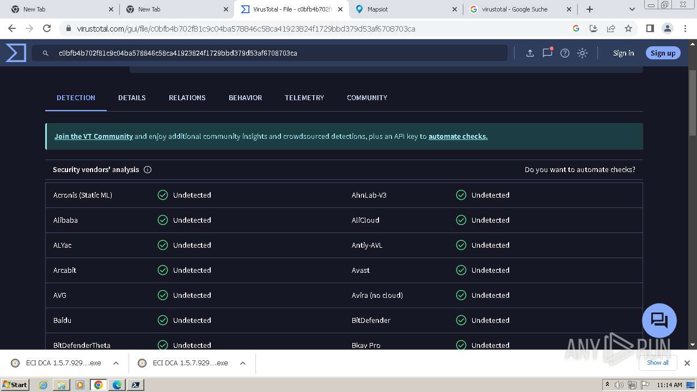This screenshot has height=392, width=697.
Task: Click Show all downloads button
Action: pyautogui.click(x=657, y=363)
